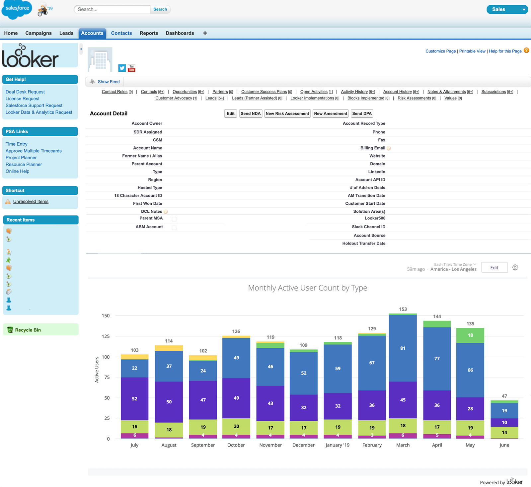The width and height of the screenshot is (531, 487).
Task: Open dashboard settings gear icon
Action: pos(515,267)
